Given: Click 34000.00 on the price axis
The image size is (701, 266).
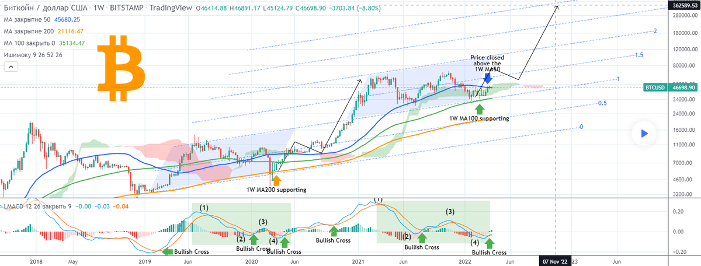Looking at the screenshot, I should click(683, 99).
